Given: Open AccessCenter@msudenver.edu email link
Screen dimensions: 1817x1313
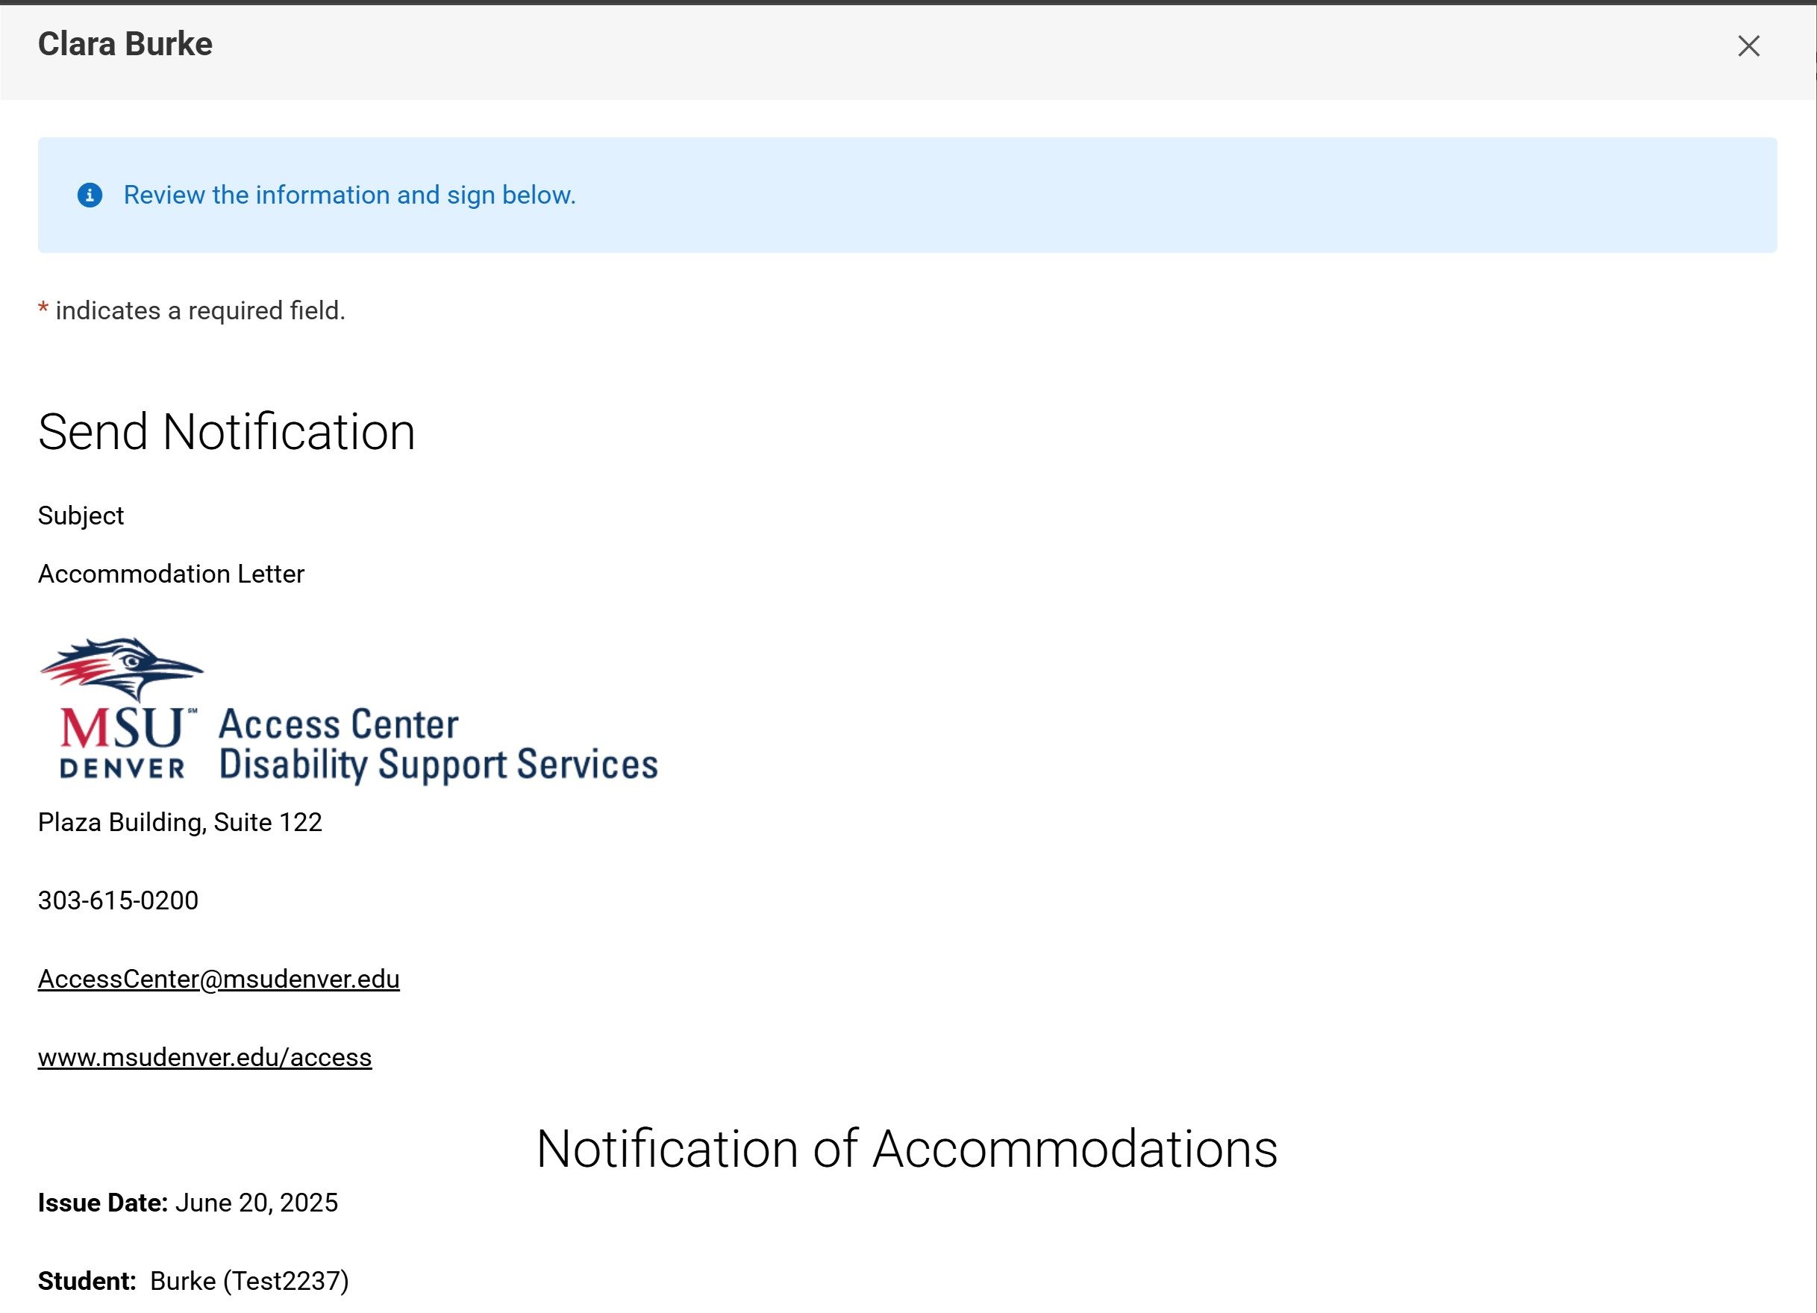Looking at the screenshot, I should [218, 979].
